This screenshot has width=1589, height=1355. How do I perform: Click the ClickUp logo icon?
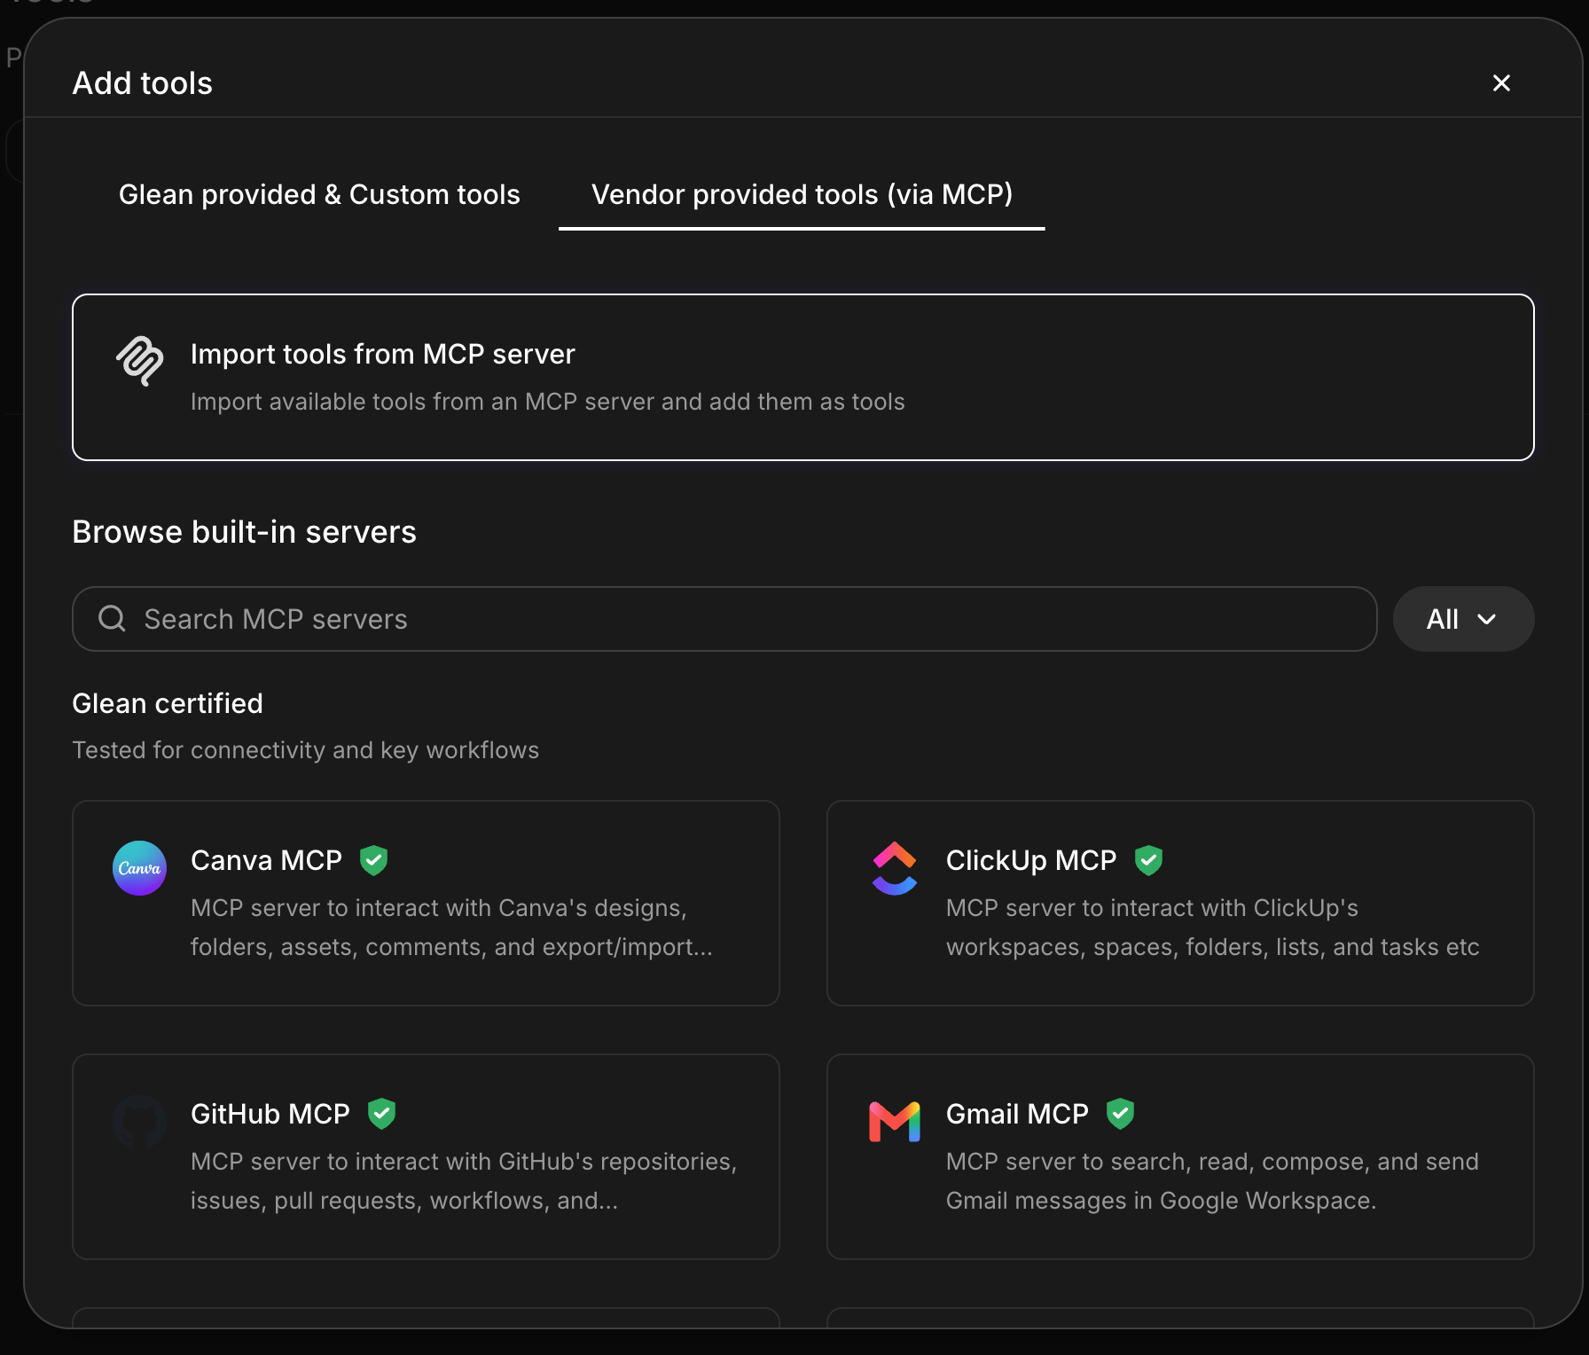click(x=895, y=868)
